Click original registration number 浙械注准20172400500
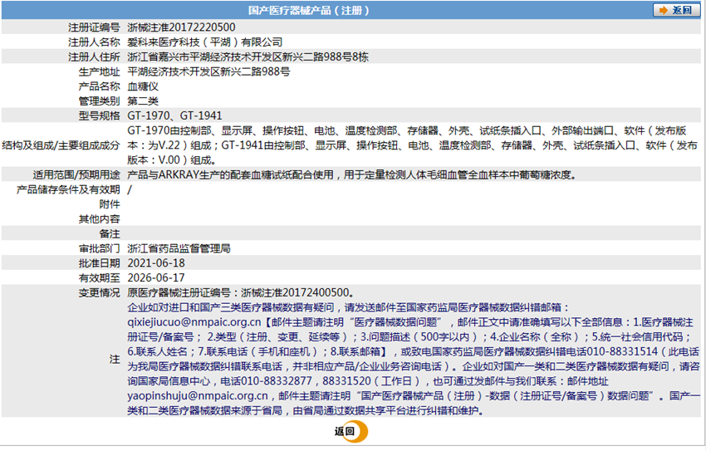This screenshot has height=451, width=706. [x=295, y=293]
